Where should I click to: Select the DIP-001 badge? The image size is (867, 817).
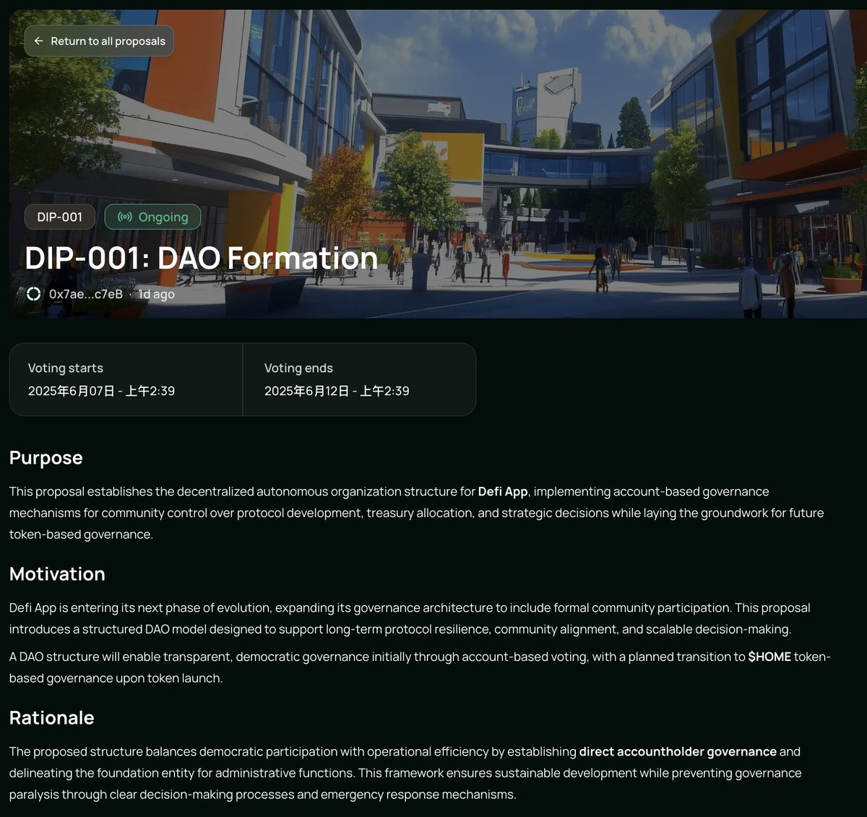60,217
